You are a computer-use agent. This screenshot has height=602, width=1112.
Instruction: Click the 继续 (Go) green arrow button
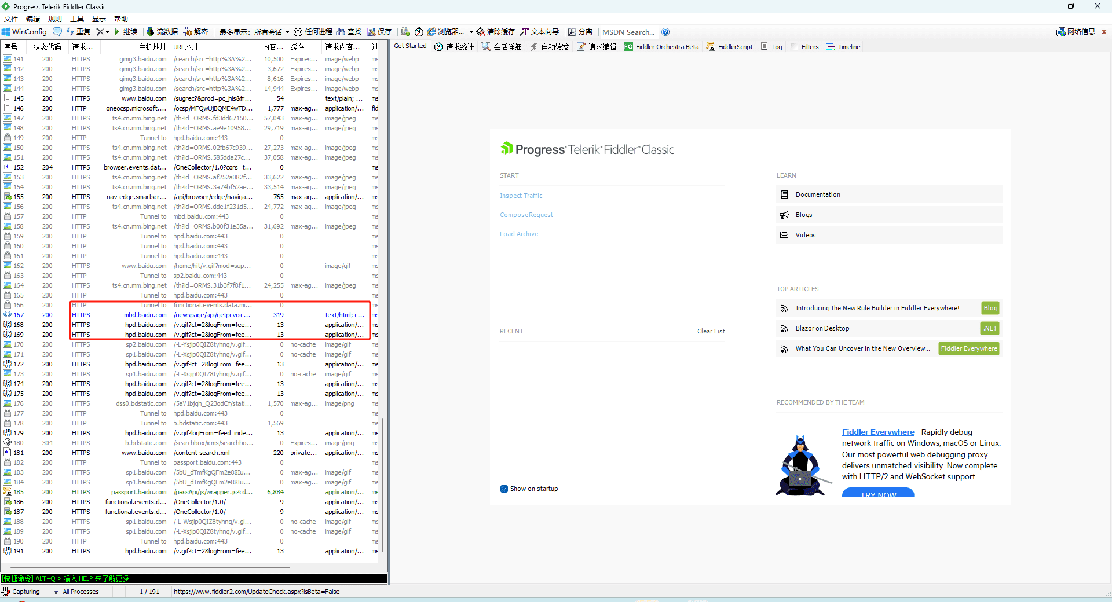(126, 32)
